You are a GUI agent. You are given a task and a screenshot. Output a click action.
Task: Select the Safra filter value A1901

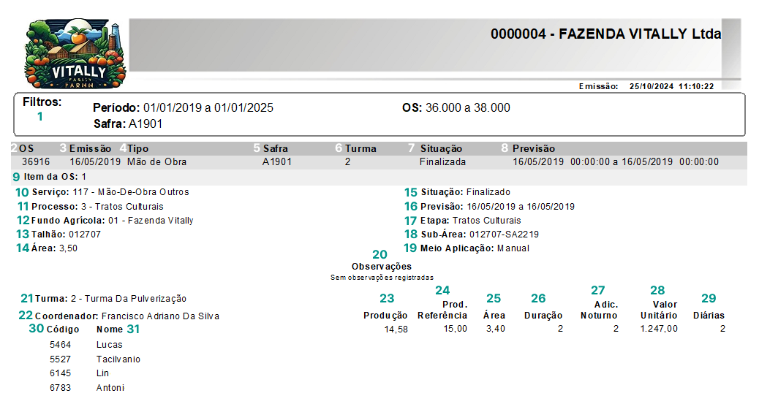(146, 124)
